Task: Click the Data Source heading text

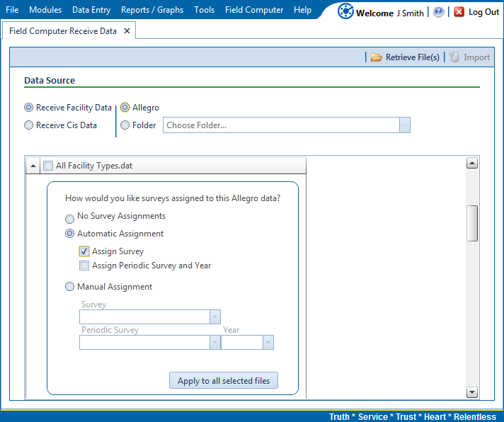Action: [x=50, y=80]
